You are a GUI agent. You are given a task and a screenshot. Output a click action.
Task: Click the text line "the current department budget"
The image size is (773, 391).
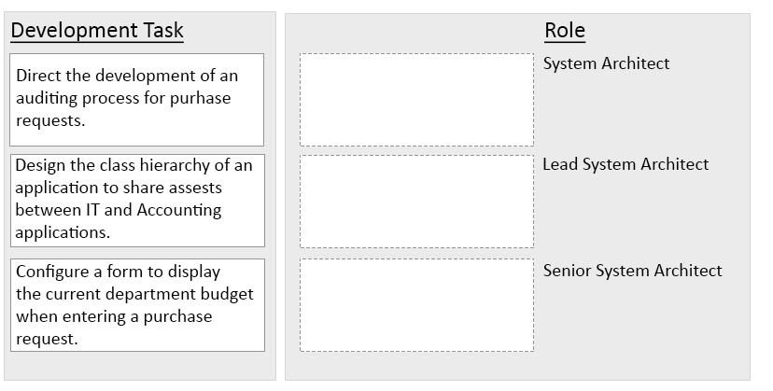click(x=134, y=294)
